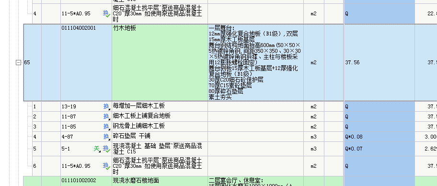This screenshot has width=437, height=186.
Task: Select the 3.00 quantity value in 4-87 row
Action: (x=426, y=137)
